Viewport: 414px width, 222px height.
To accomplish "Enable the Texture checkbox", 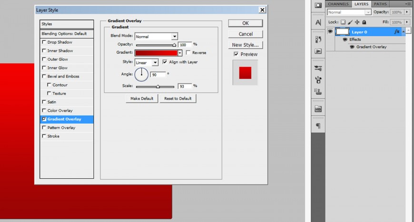I will click(49, 93).
